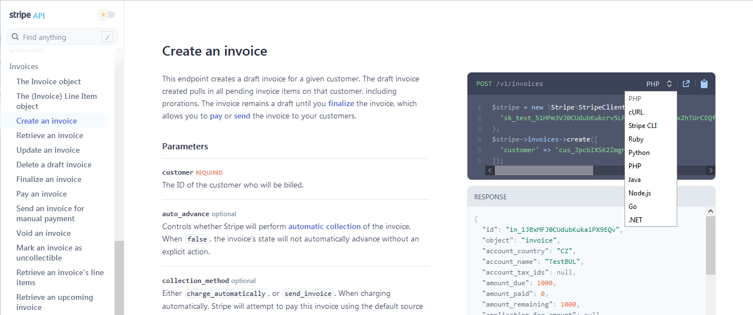Choose Stripe CLI from the language list
The height and width of the screenshot is (315, 753).
[x=651, y=126]
